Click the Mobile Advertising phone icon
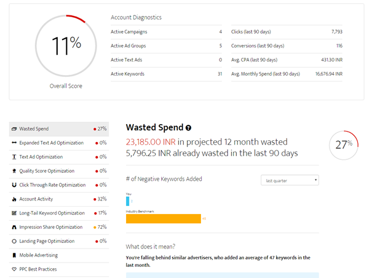372x278 pixels. coord(14,255)
